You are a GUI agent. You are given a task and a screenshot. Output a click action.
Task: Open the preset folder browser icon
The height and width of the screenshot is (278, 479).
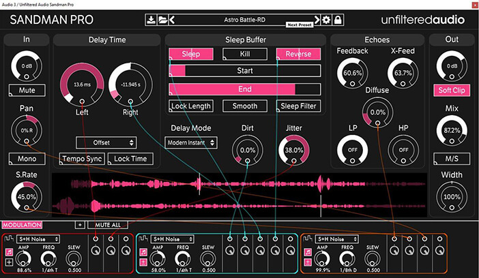coord(162,20)
